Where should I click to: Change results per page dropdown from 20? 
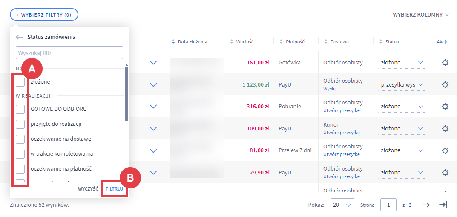(x=342, y=205)
